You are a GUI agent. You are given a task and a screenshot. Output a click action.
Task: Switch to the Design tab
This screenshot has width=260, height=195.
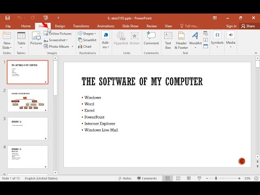(60, 26)
